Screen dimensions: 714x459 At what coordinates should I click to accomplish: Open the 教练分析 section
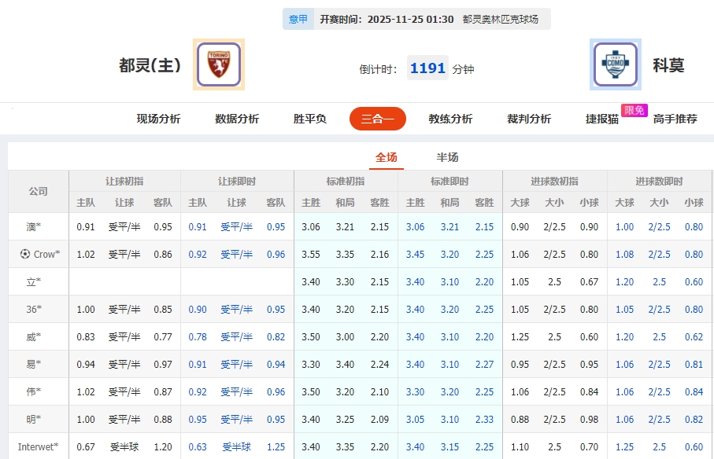coord(449,119)
